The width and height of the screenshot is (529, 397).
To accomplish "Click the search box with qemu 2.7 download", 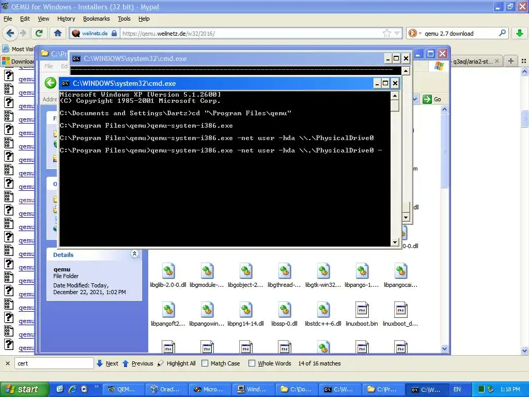I will [459, 33].
